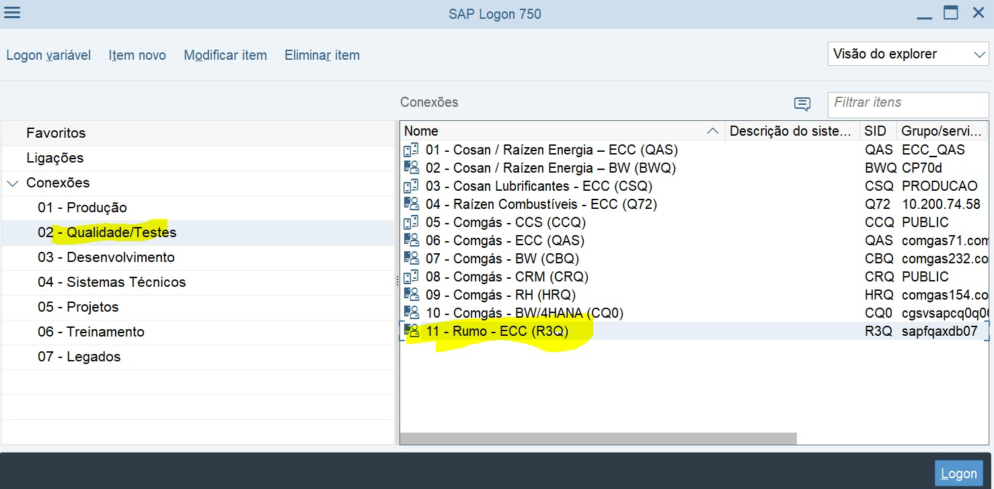Click connection icon of 04 - Raízen Combustíveis
Image resolution: width=994 pixels, height=489 pixels.
(x=411, y=204)
